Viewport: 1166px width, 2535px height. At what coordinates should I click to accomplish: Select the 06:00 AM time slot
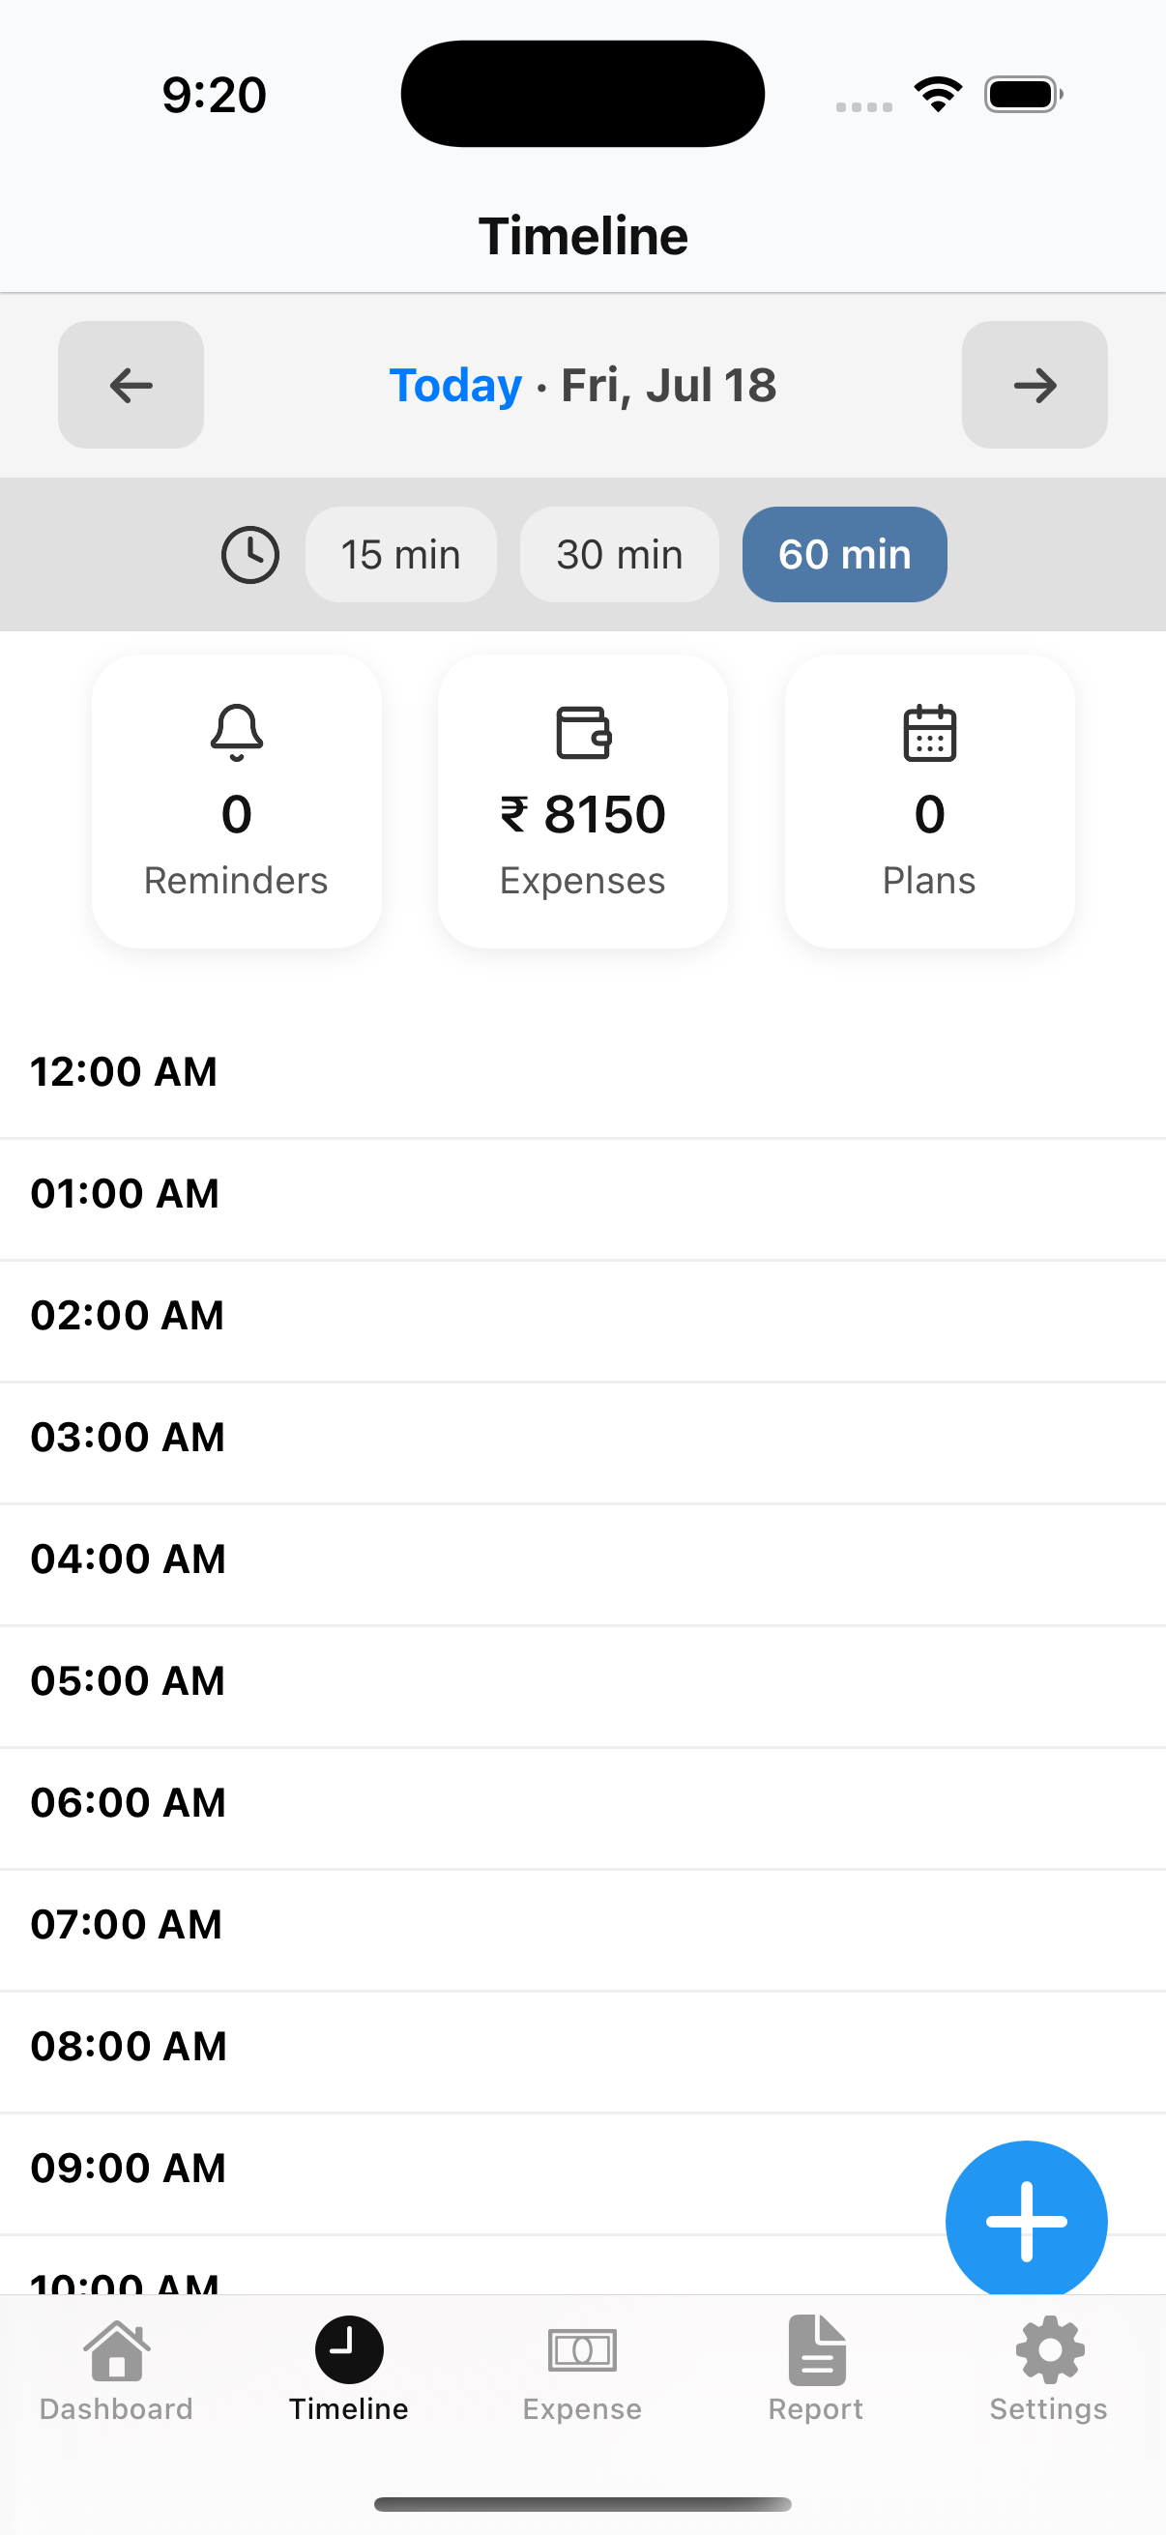tap(582, 1803)
